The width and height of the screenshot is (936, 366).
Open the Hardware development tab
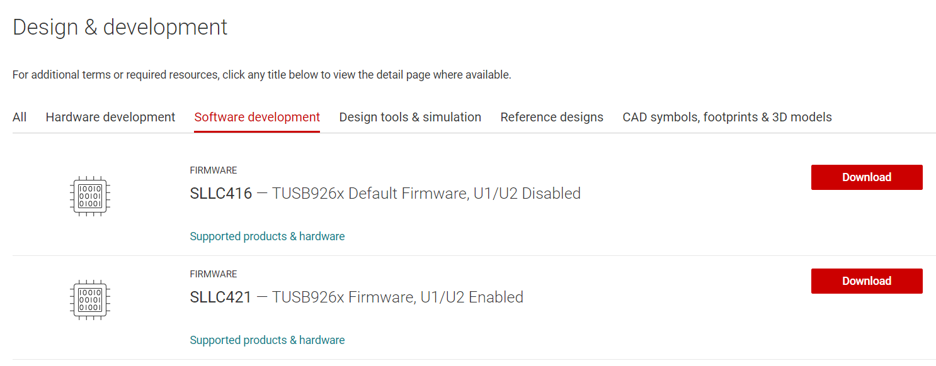110,117
